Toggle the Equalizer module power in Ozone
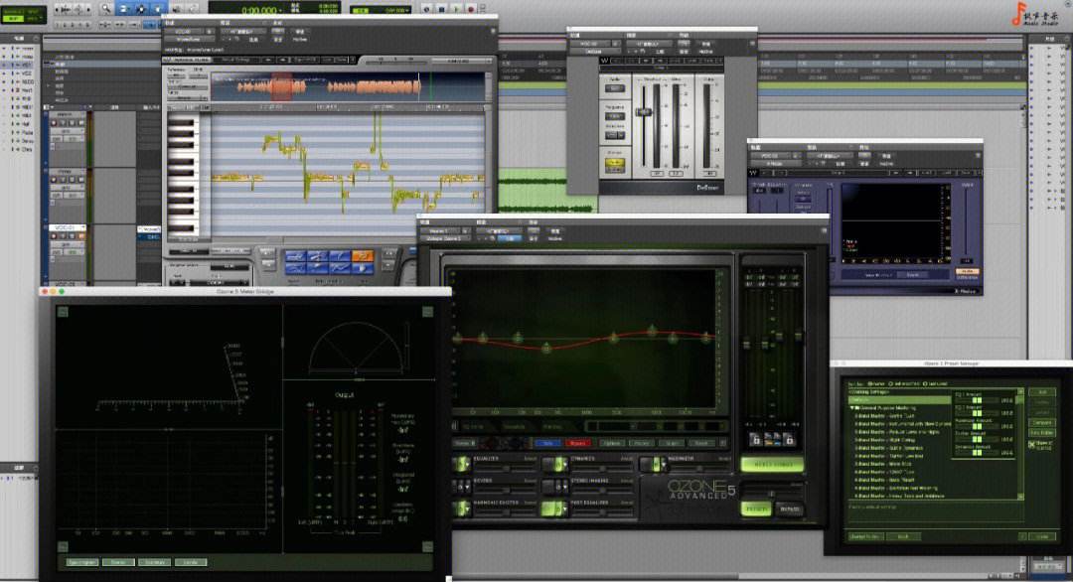The width and height of the screenshot is (1073, 582). [461, 465]
